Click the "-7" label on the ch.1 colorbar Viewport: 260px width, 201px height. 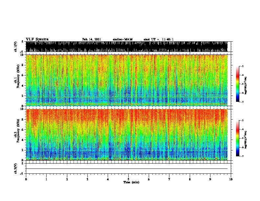[242, 102]
